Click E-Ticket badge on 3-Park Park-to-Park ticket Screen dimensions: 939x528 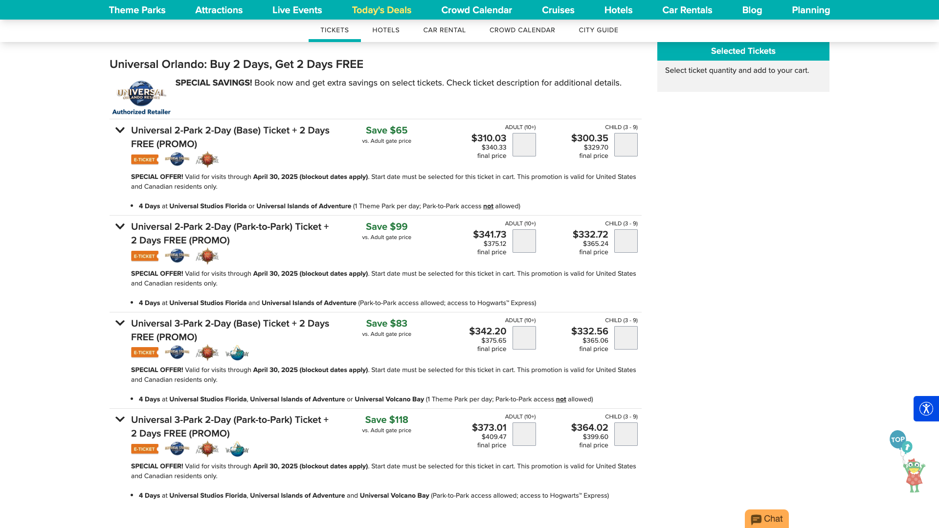click(145, 449)
